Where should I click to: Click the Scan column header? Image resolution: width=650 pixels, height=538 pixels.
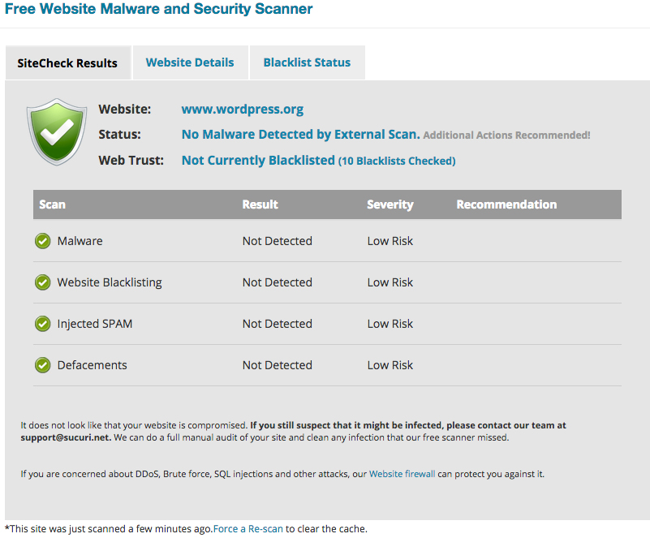click(52, 204)
